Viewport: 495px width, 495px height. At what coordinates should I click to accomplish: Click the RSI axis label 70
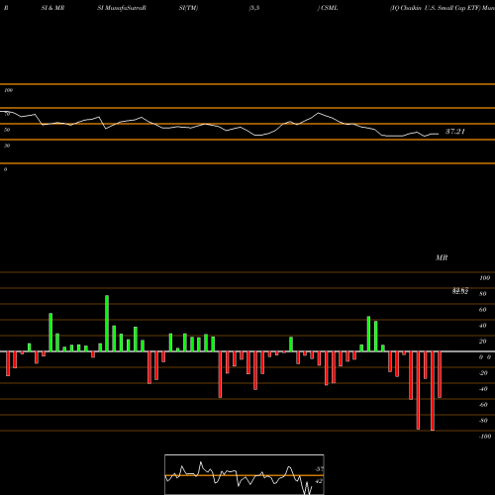(x=7, y=114)
